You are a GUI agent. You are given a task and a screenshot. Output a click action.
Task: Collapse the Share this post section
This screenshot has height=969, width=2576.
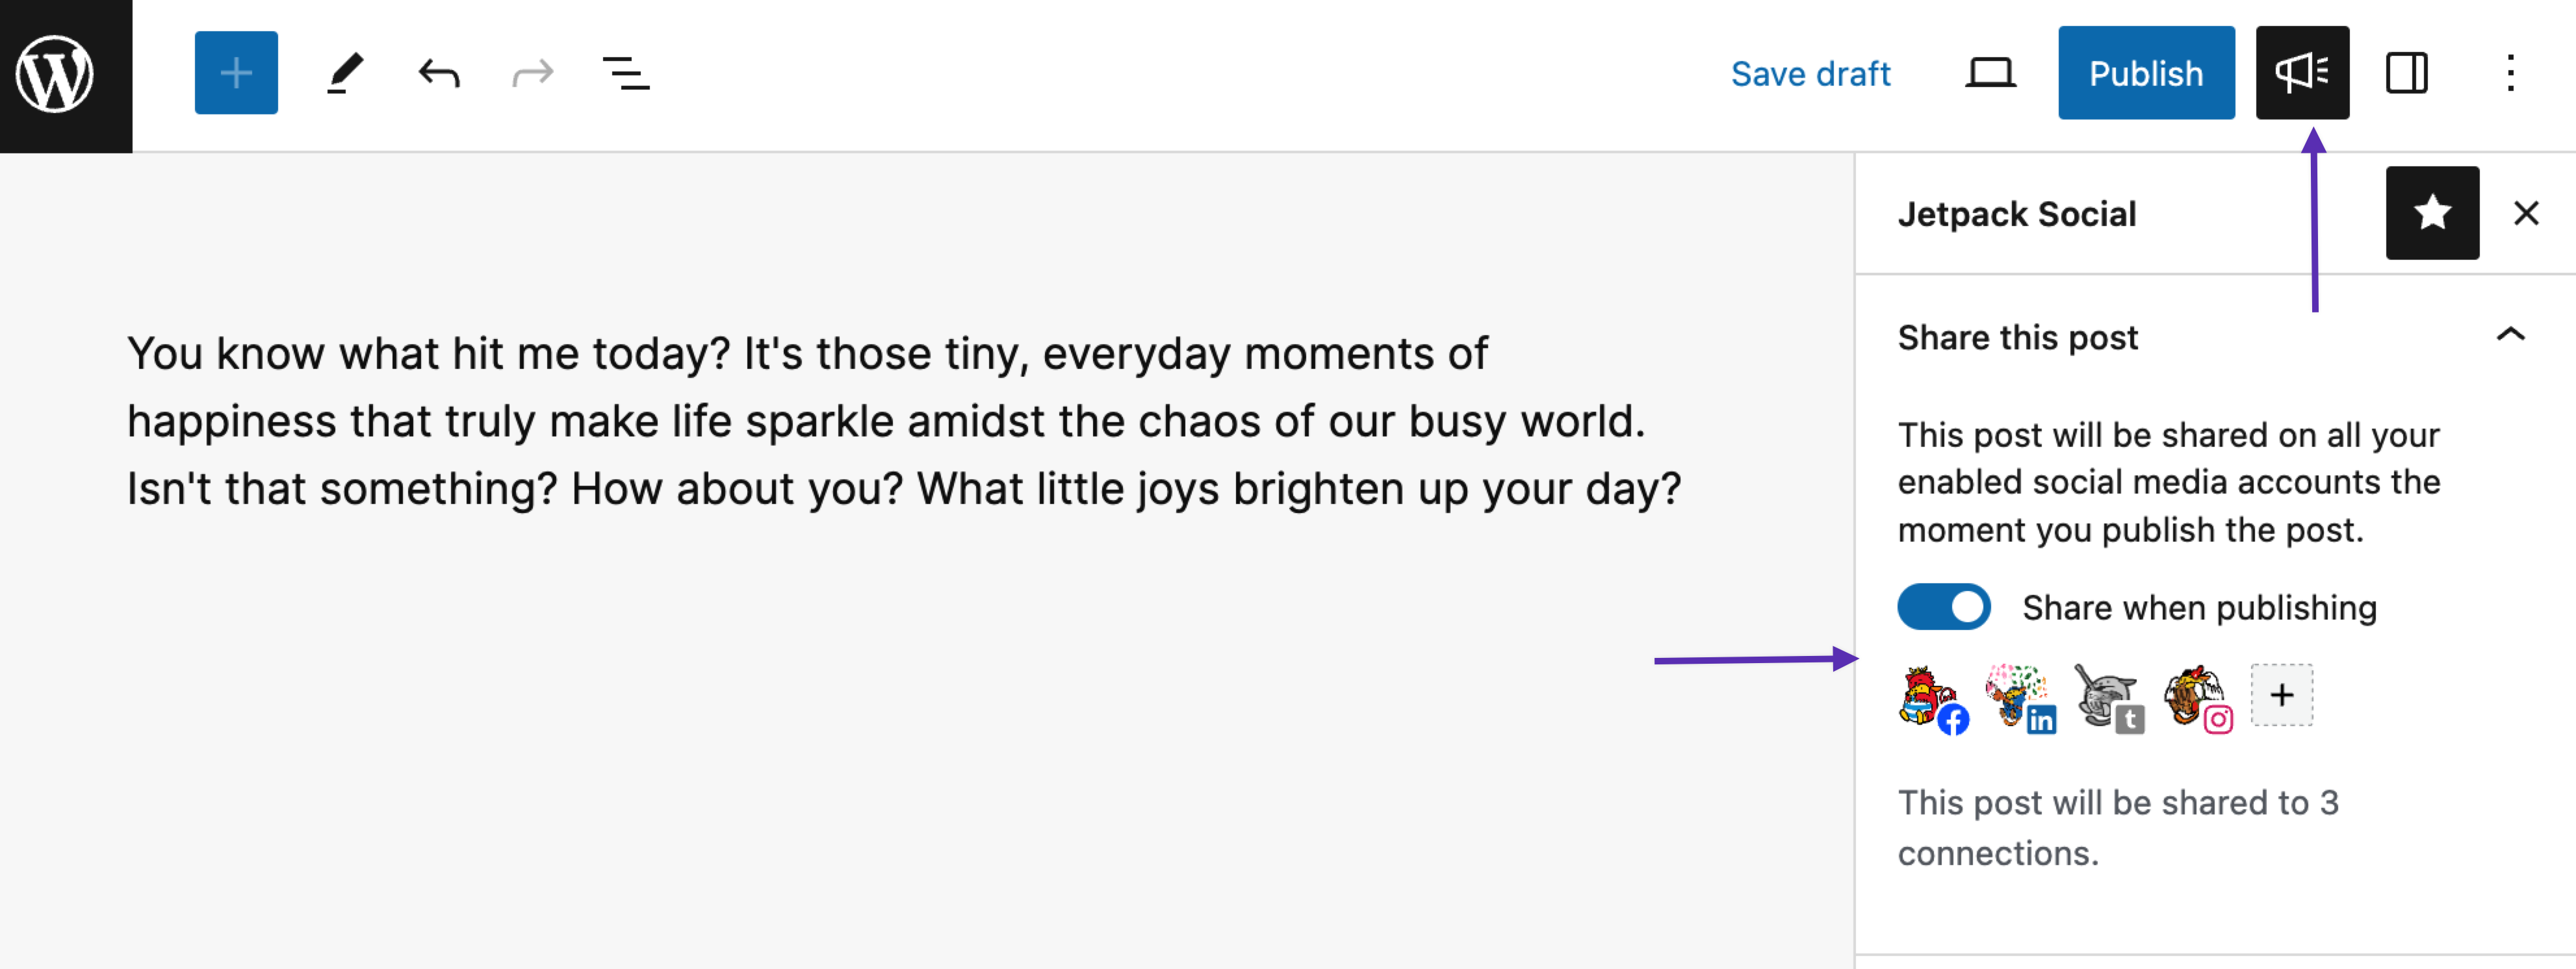(2510, 334)
